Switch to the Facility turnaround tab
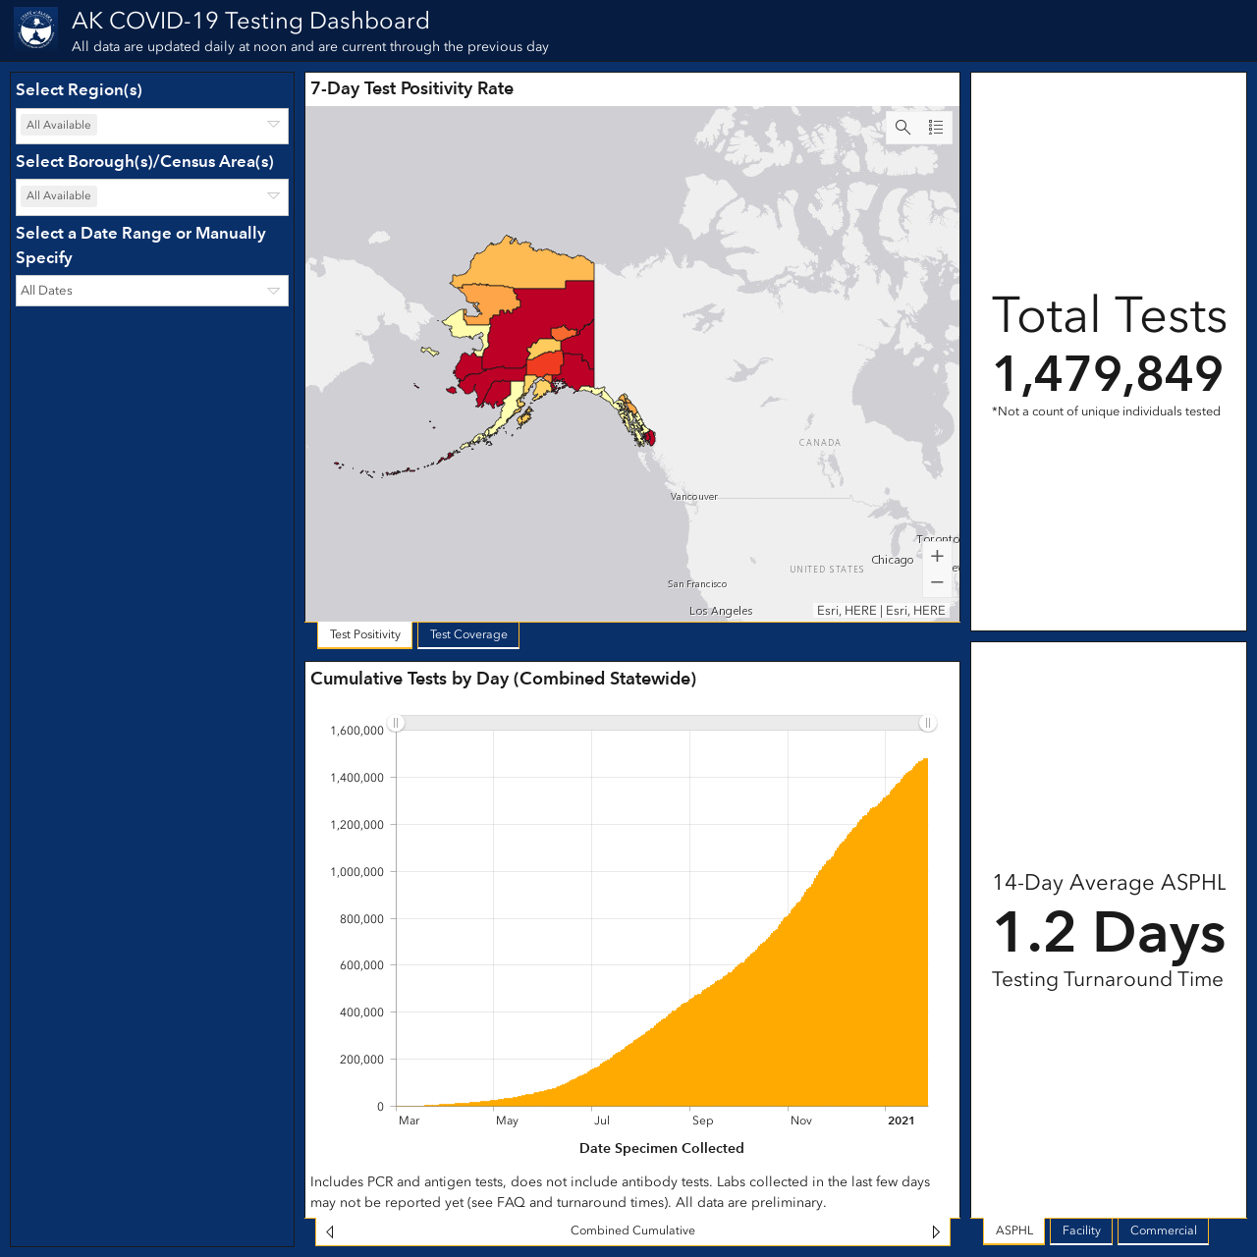1257x1257 pixels. click(x=1081, y=1230)
